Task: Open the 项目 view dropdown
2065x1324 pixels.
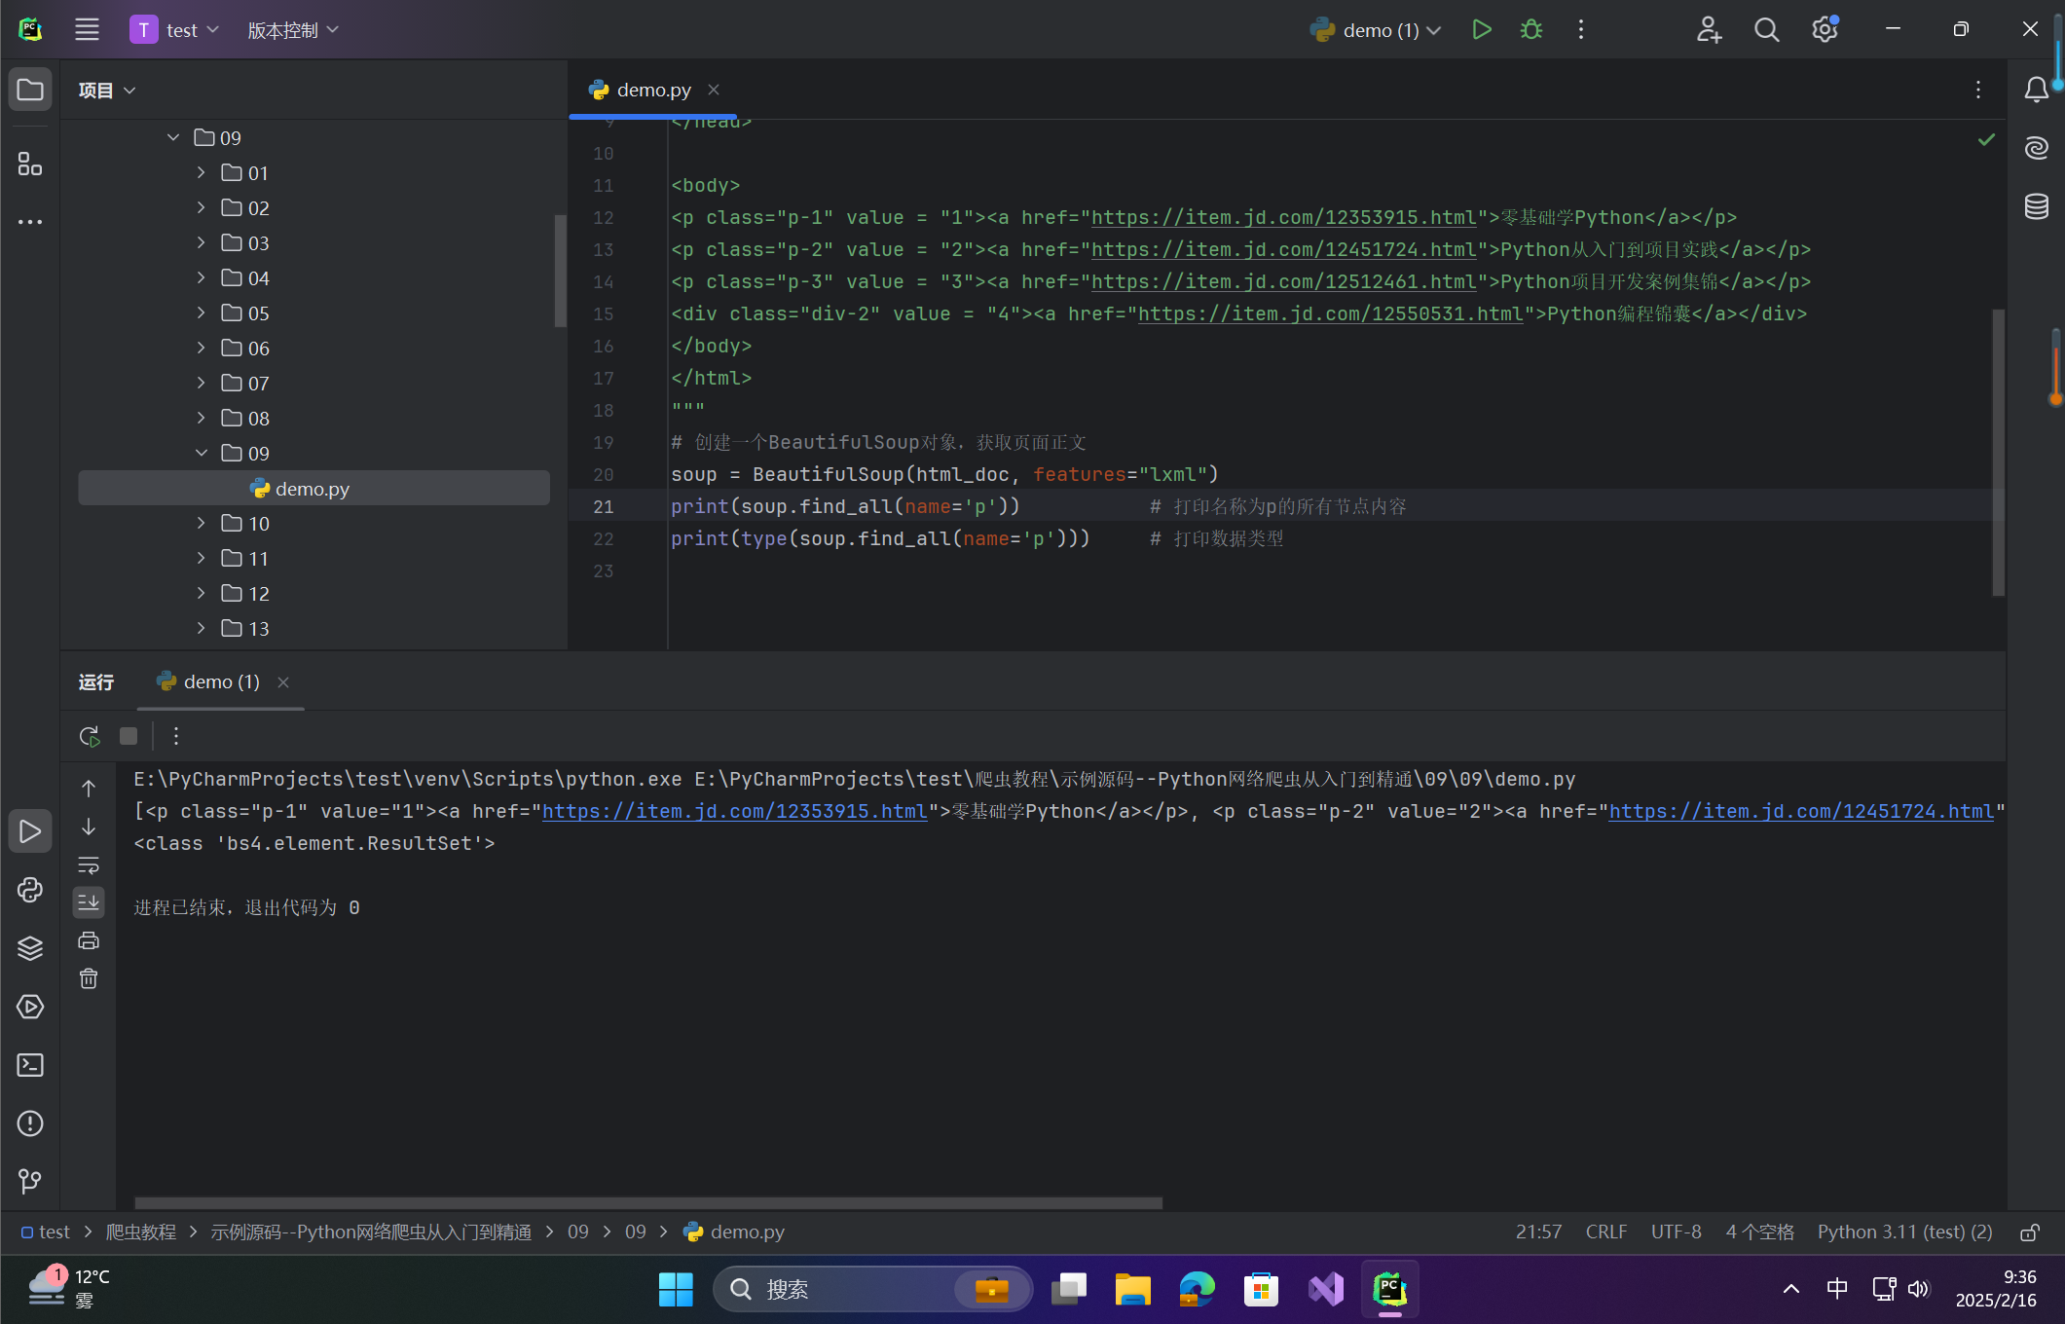Action: pos(106,91)
